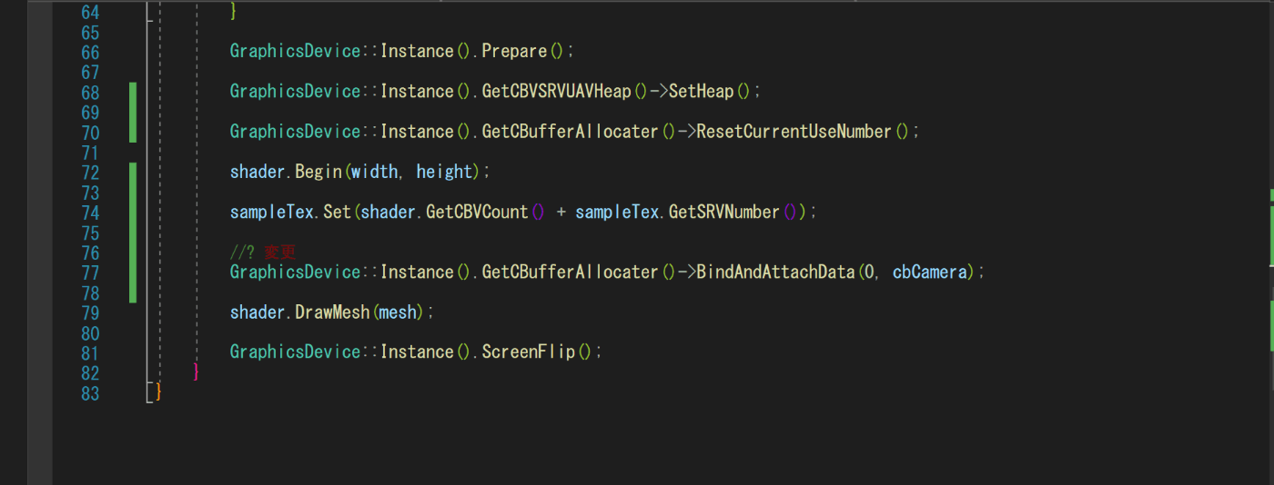Click line number 74 in the gutter
The height and width of the screenshot is (485, 1274).
pos(90,212)
